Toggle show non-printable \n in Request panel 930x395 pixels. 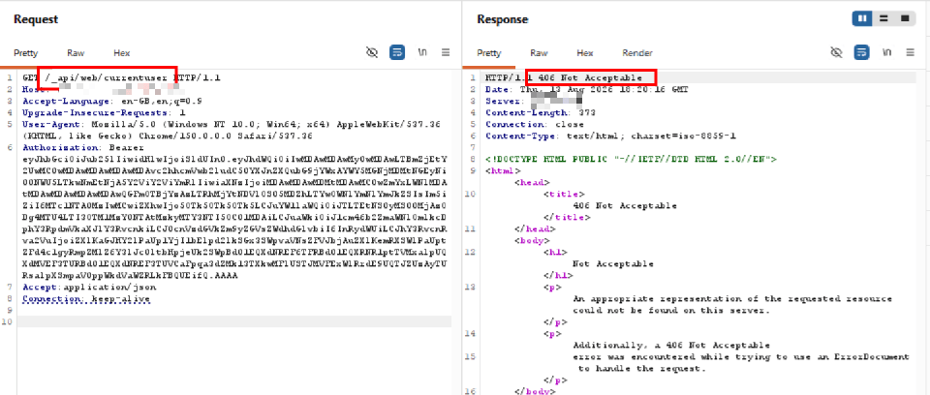[x=422, y=53]
